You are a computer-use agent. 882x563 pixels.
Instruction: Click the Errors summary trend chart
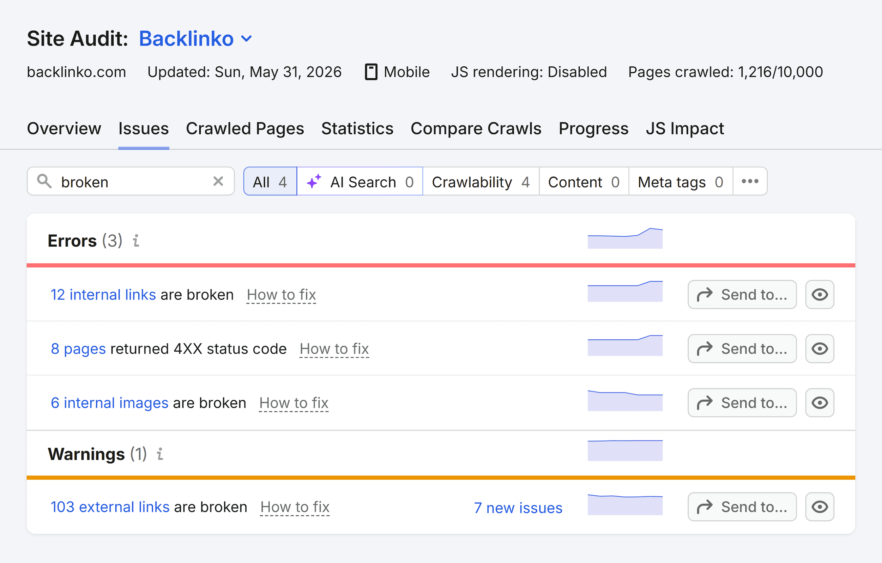coord(625,238)
